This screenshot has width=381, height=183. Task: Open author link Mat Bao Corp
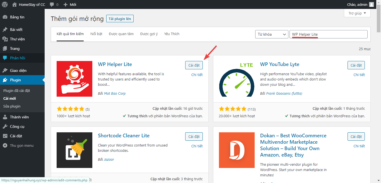(115, 93)
